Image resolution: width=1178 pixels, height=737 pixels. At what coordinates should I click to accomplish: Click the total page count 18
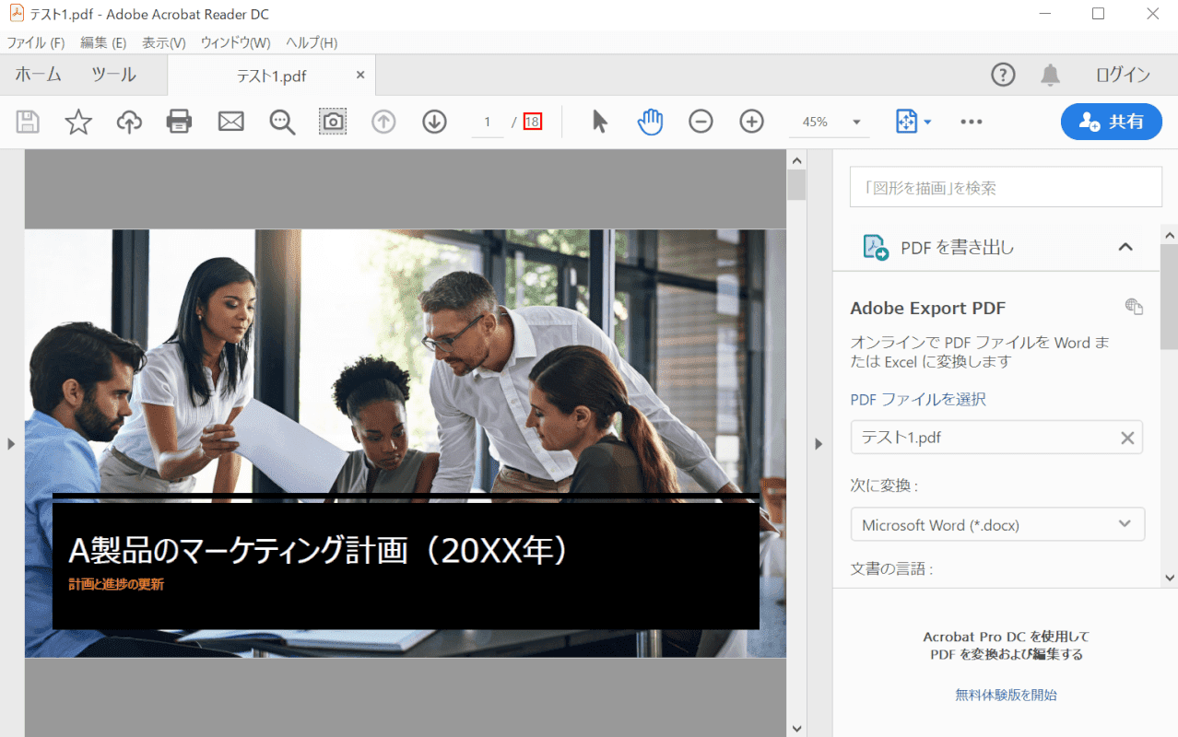[532, 122]
